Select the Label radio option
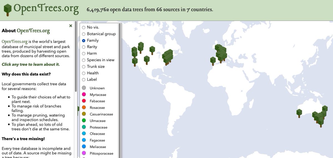The width and height of the screenshot is (333, 158). [84, 80]
